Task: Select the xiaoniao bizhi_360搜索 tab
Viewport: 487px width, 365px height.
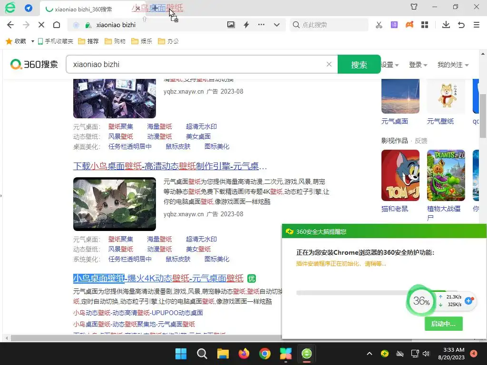Action: 83,10
